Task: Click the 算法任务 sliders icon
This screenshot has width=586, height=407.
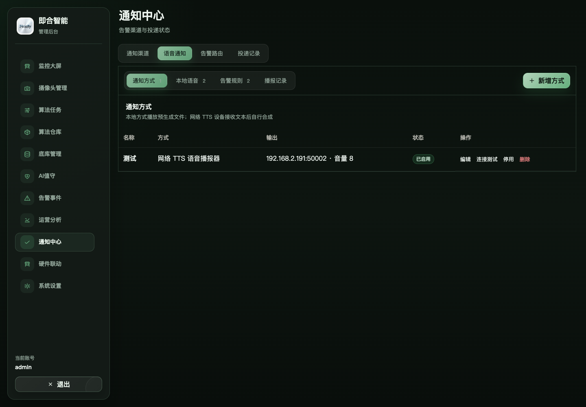Action: [x=27, y=110]
